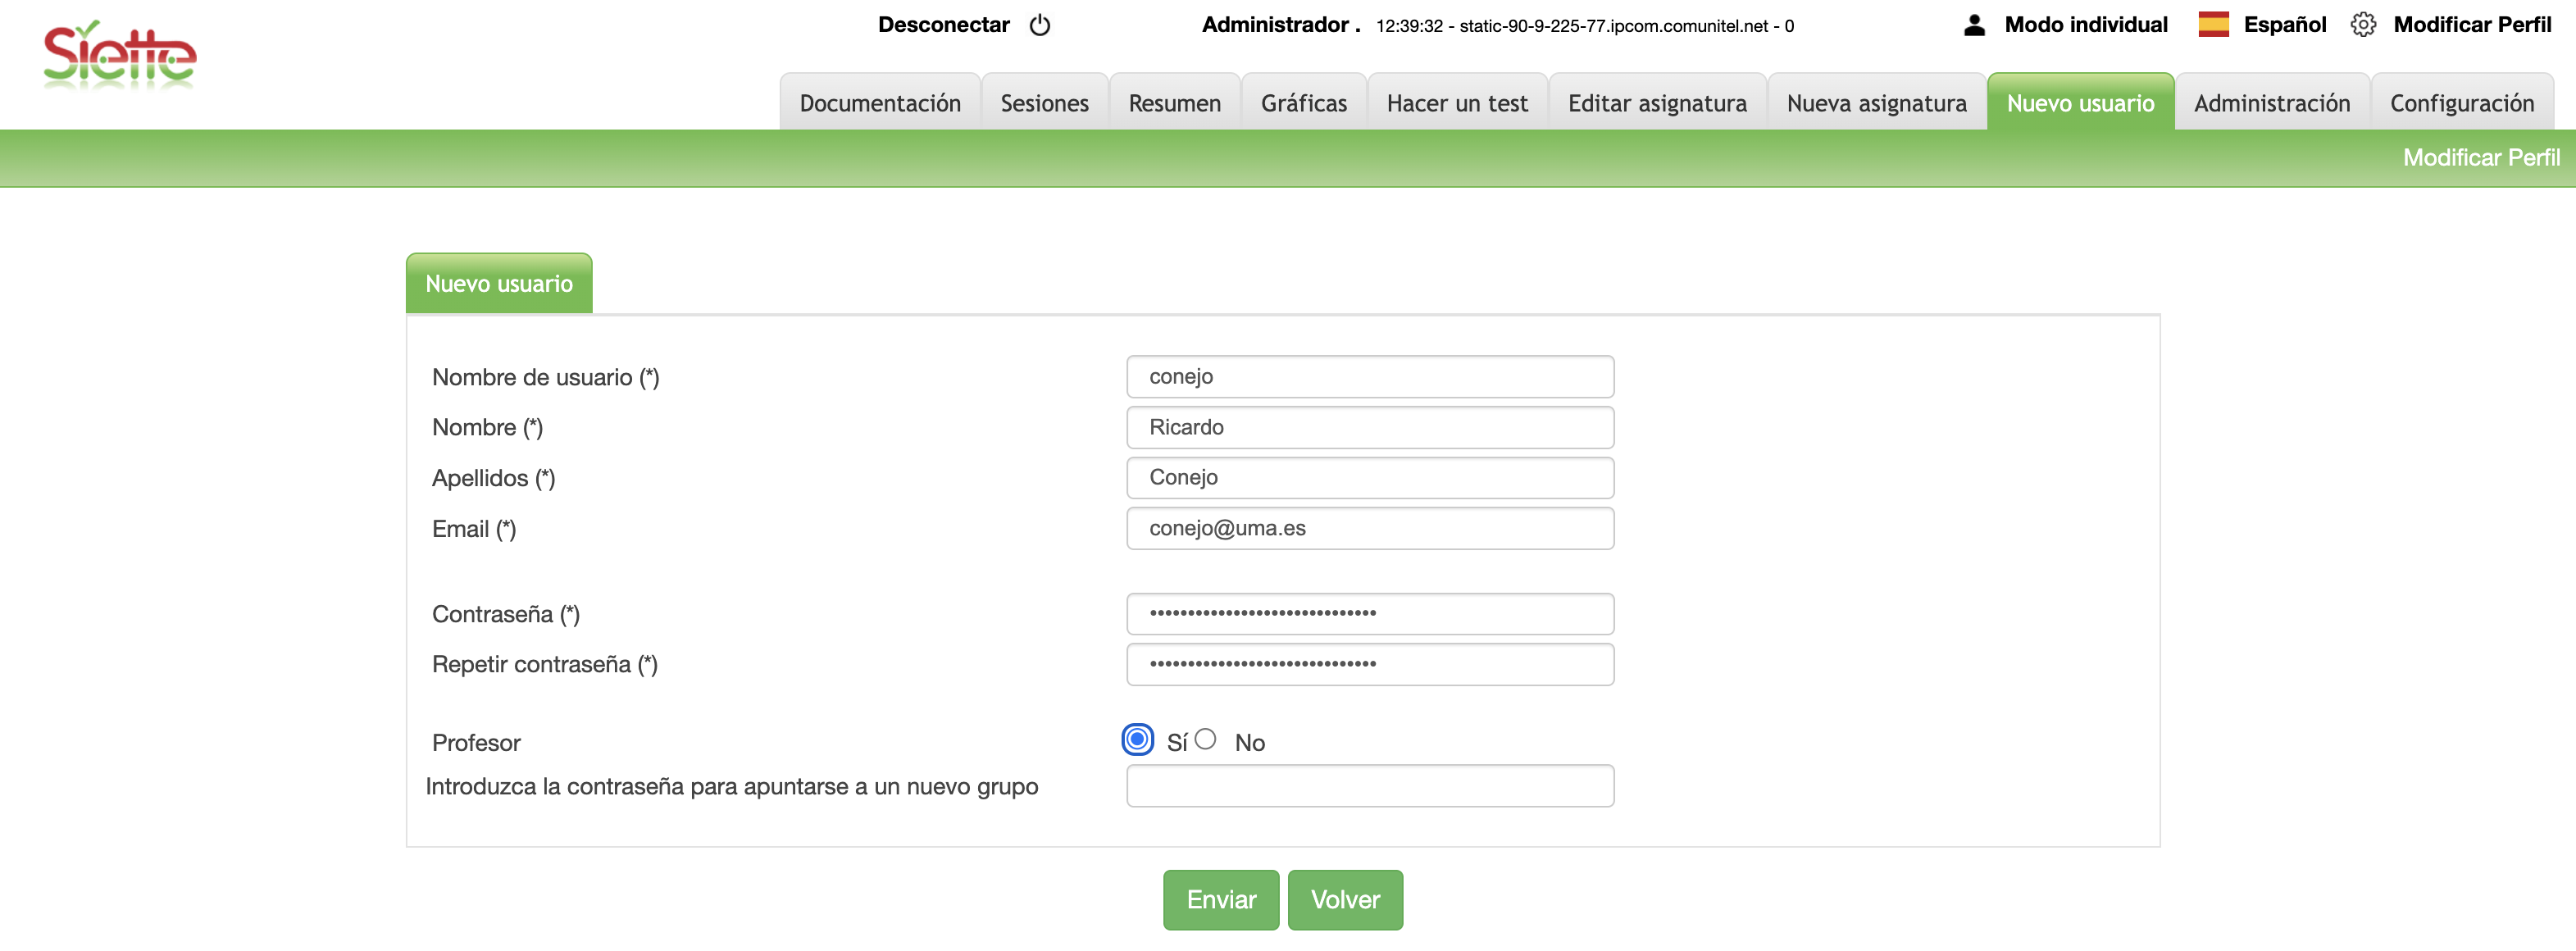
Task: Open the Configuración tab
Action: [x=2461, y=103]
